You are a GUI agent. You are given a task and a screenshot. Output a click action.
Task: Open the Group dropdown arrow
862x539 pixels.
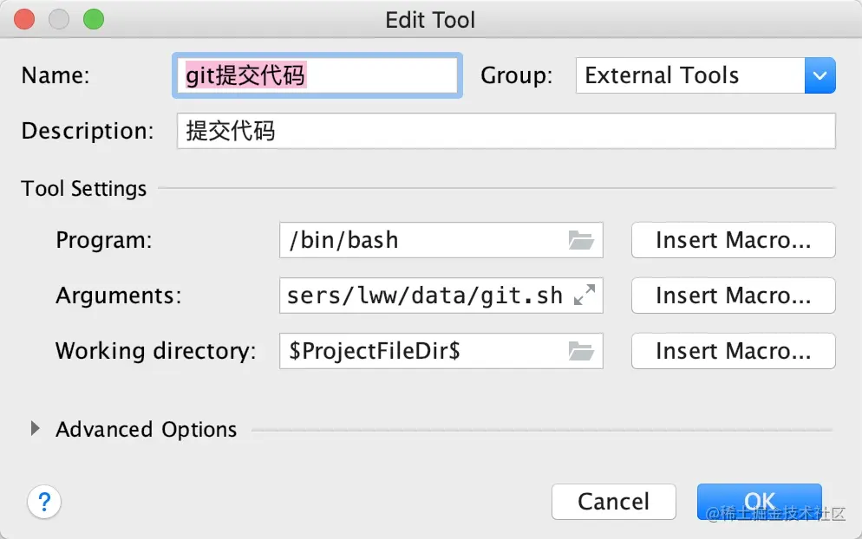click(820, 75)
